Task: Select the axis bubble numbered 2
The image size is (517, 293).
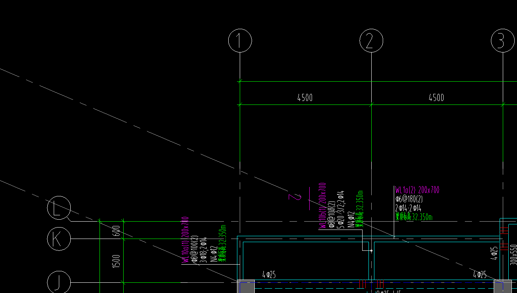Action: 371,41
